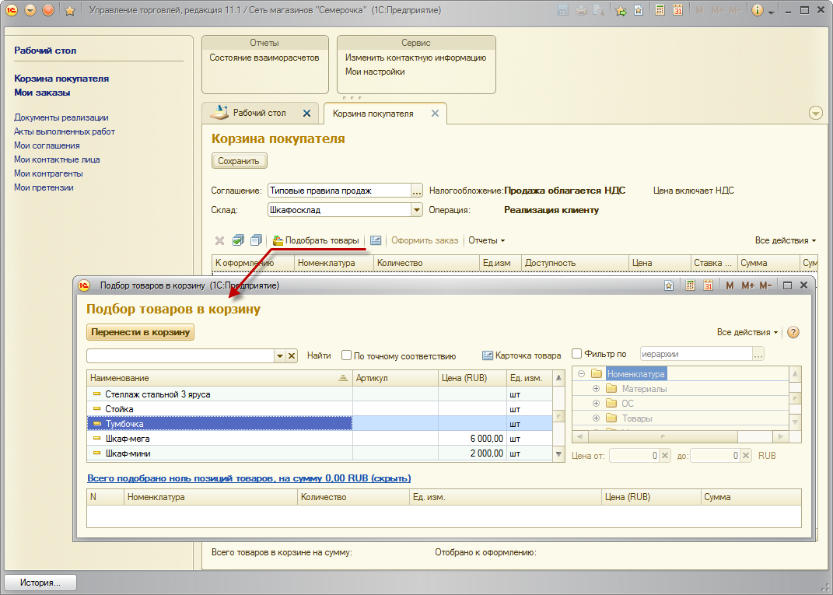Image resolution: width=833 pixels, height=595 pixels.
Task: Open 'Изменить контактную информацию' link
Action: coord(415,58)
